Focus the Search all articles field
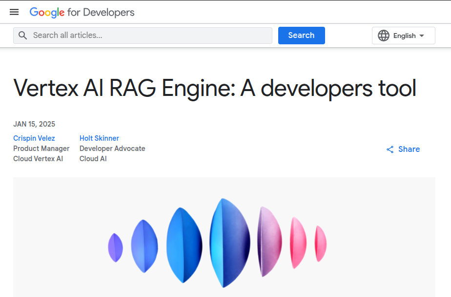 point(143,36)
